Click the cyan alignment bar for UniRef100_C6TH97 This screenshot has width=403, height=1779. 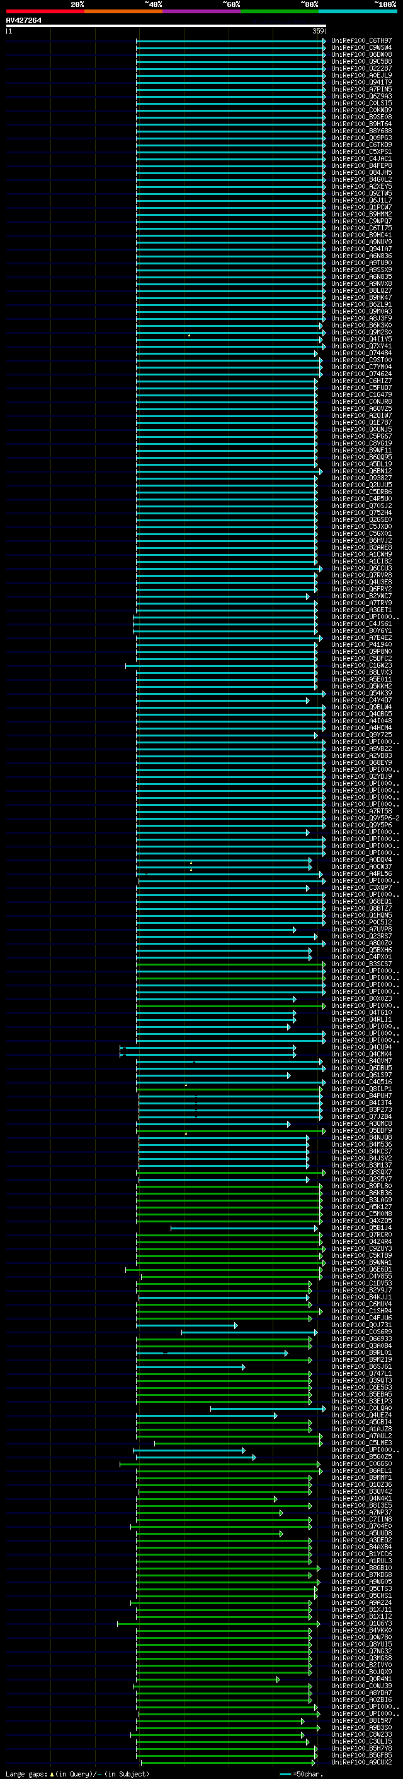click(230, 41)
